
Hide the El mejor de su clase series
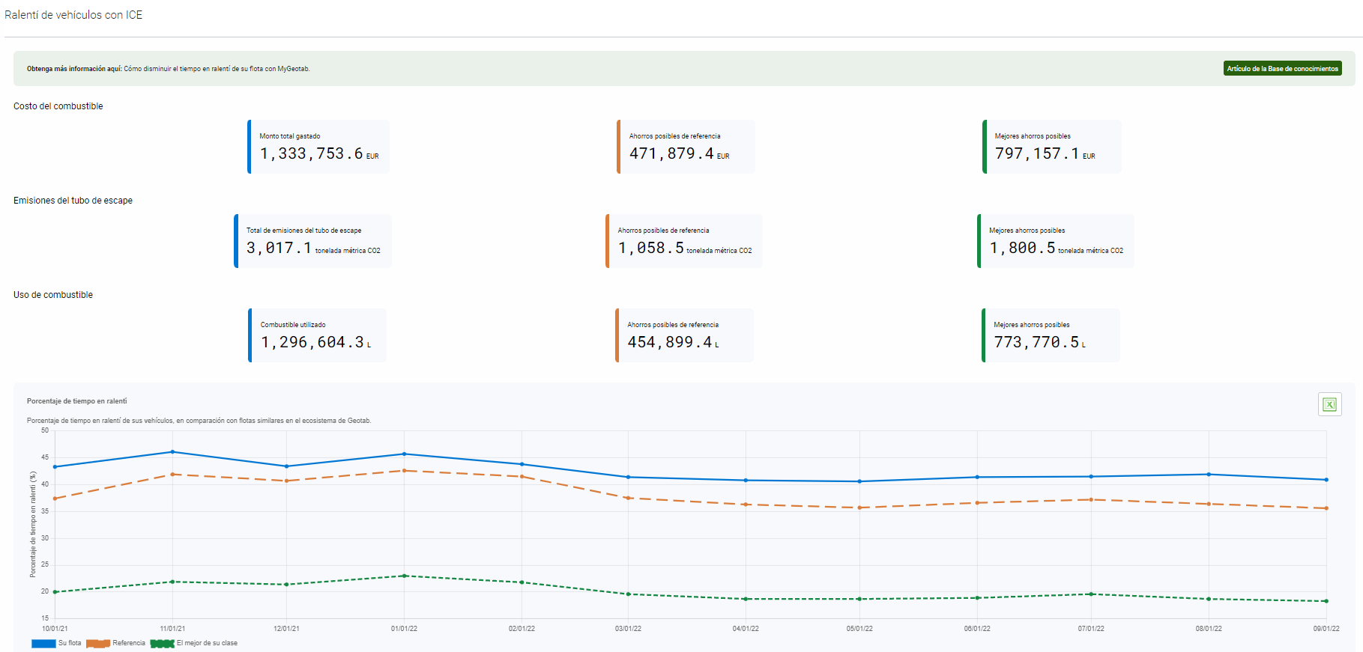[207, 643]
